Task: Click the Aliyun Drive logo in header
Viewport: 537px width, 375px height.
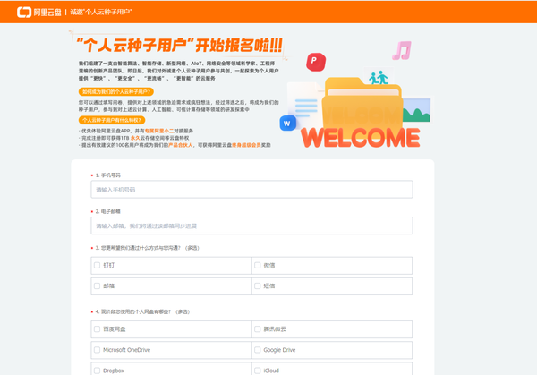Action: tap(39, 12)
